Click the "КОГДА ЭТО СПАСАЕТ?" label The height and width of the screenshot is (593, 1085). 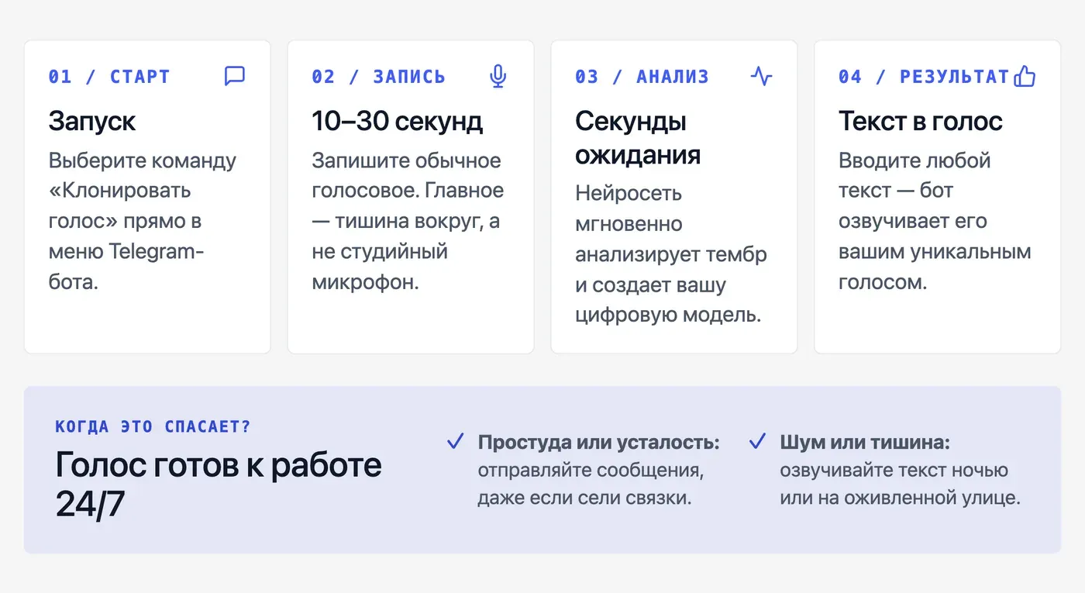coord(153,426)
